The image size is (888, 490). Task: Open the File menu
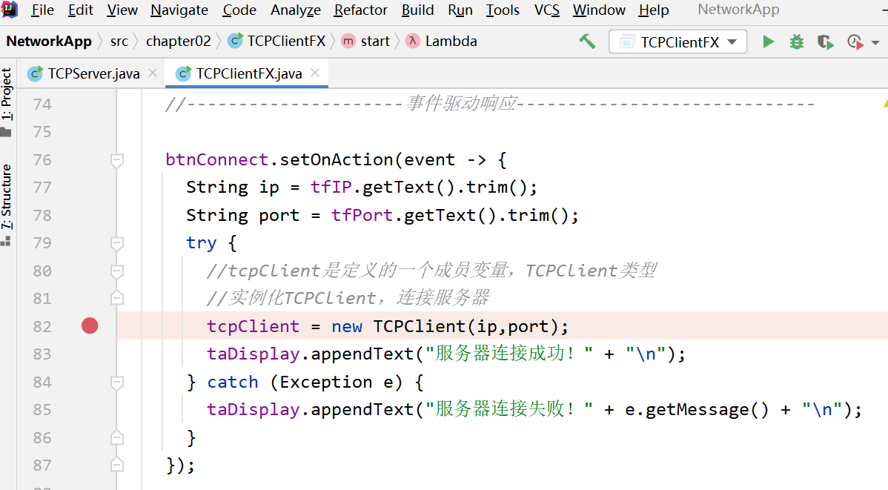(42, 10)
